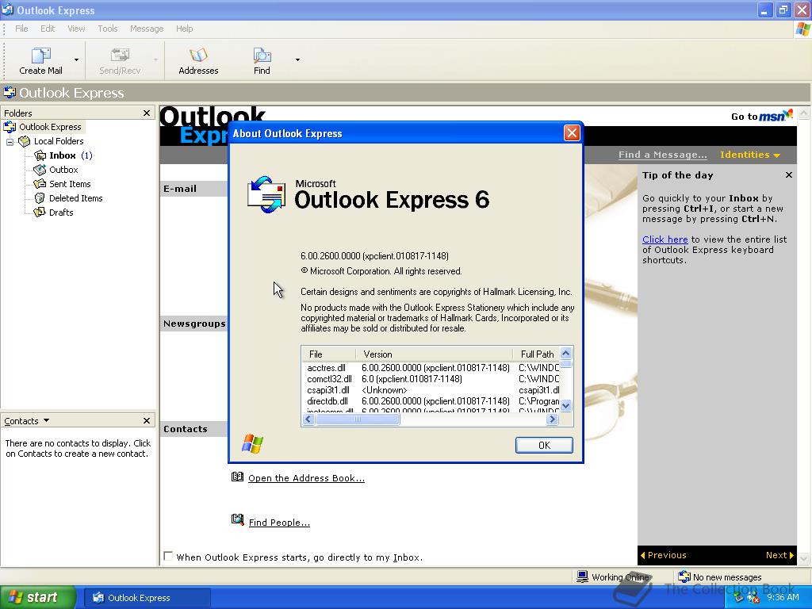
Task: Close the Contacts pane
Action: 147,420
